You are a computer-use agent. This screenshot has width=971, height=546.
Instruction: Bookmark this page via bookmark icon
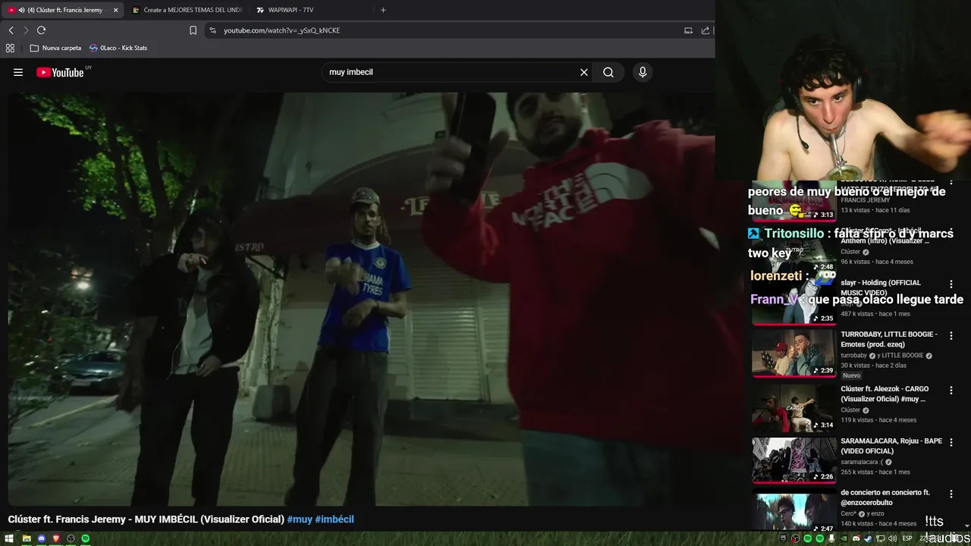pos(193,30)
